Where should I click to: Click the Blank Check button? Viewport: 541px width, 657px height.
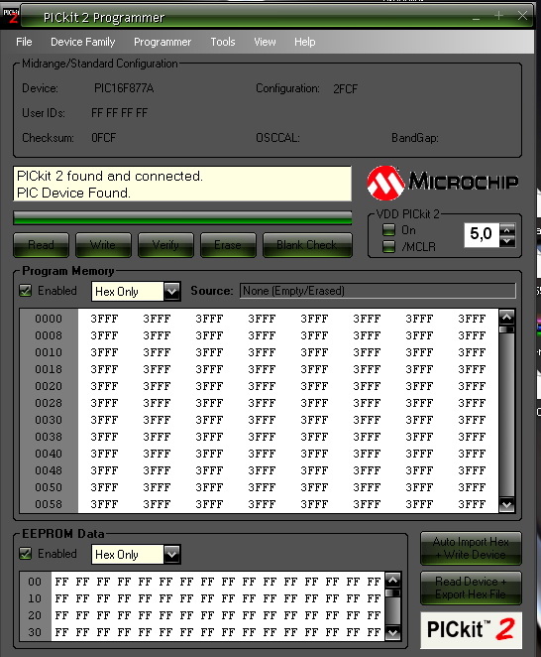point(307,245)
